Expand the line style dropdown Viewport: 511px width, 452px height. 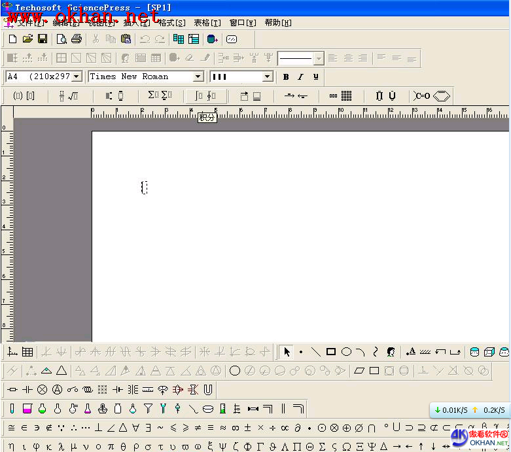319,59
